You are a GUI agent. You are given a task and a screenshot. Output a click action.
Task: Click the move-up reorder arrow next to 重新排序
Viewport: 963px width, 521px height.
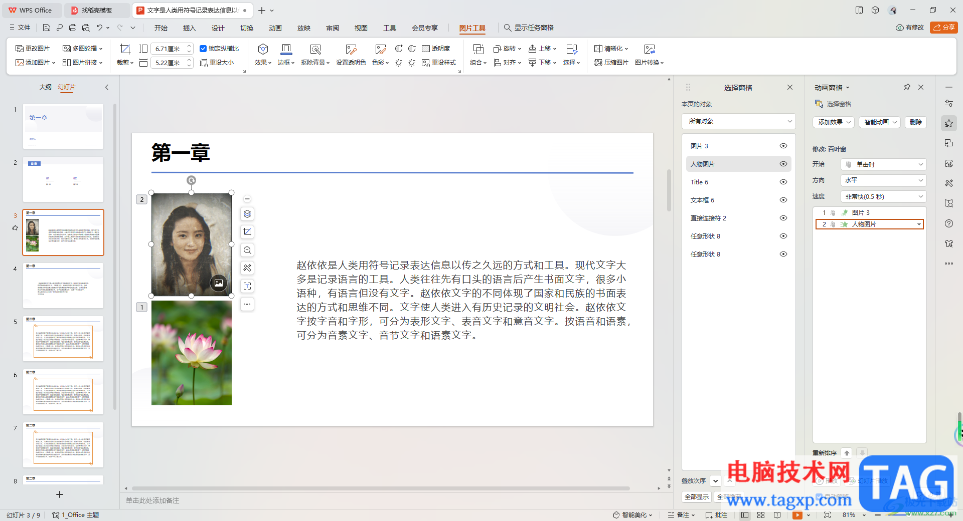coord(847,453)
